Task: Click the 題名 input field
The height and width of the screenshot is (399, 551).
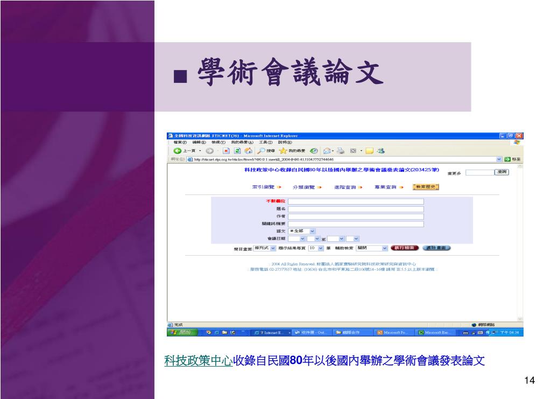Action: pos(356,209)
